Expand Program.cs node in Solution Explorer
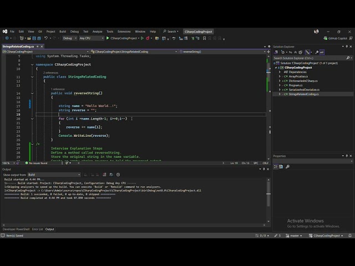Viewport: 355px width, 266px height. click(x=280, y=85)
